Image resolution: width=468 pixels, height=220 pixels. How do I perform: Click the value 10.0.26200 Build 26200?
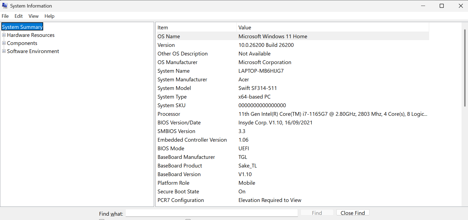tap(266, 45)
